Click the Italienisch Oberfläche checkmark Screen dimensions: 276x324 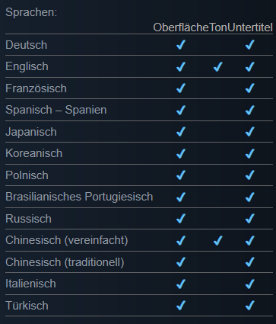coord(181,284)
